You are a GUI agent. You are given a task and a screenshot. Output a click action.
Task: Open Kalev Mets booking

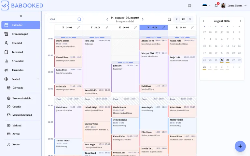click(182, 111)
